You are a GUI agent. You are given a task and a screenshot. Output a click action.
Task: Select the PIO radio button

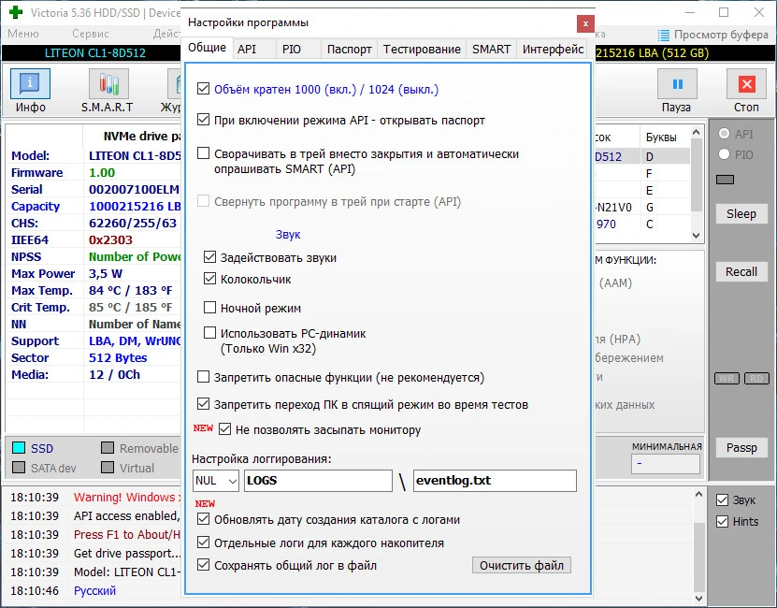pyautogui.click(x=724, y=154)
